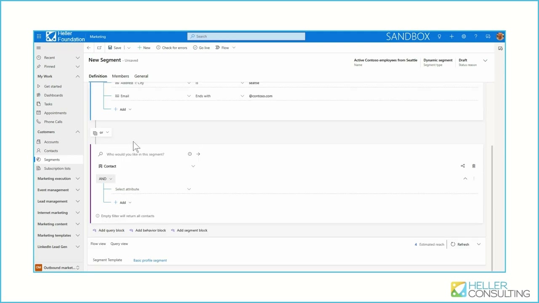Click Add query block
This screenshot has height=303, width=539.
coord(109,230)
